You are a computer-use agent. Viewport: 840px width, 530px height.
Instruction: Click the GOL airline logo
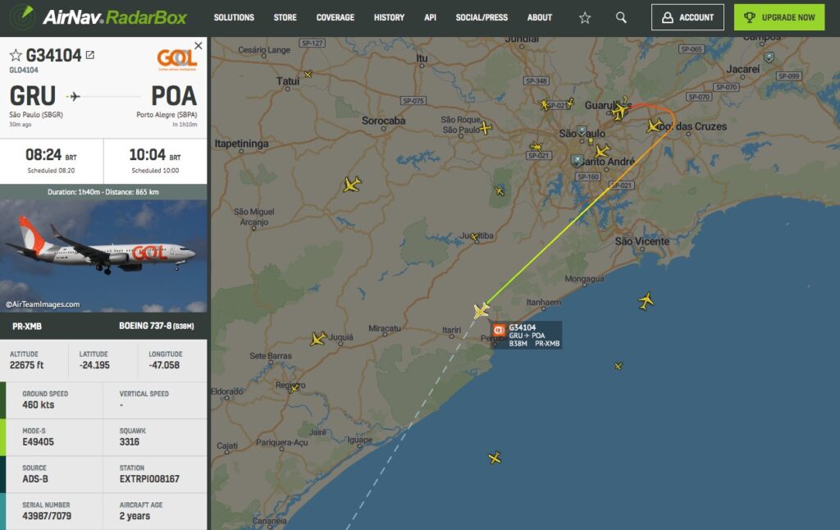click(x=177, y=60)
